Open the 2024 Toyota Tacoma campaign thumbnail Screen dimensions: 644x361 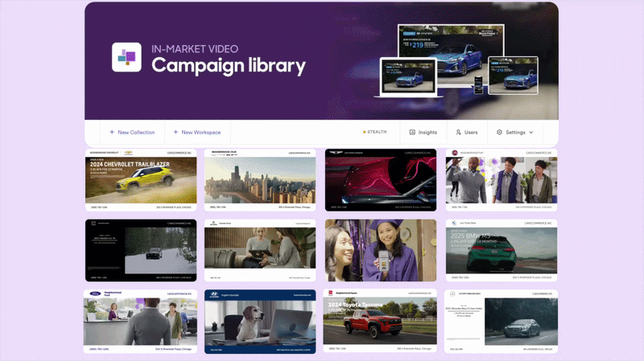point(380,321)
